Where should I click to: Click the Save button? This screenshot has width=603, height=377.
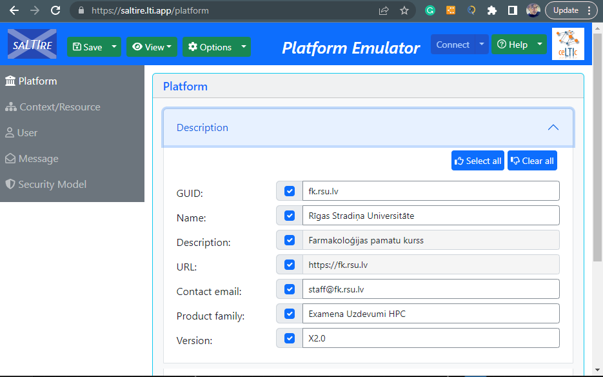pos(88,47)
